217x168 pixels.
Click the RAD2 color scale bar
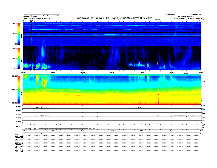click(19, 34)
